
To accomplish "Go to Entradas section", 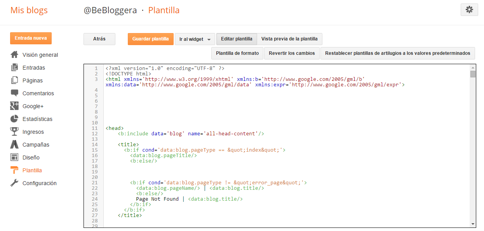I will [34, 68].
